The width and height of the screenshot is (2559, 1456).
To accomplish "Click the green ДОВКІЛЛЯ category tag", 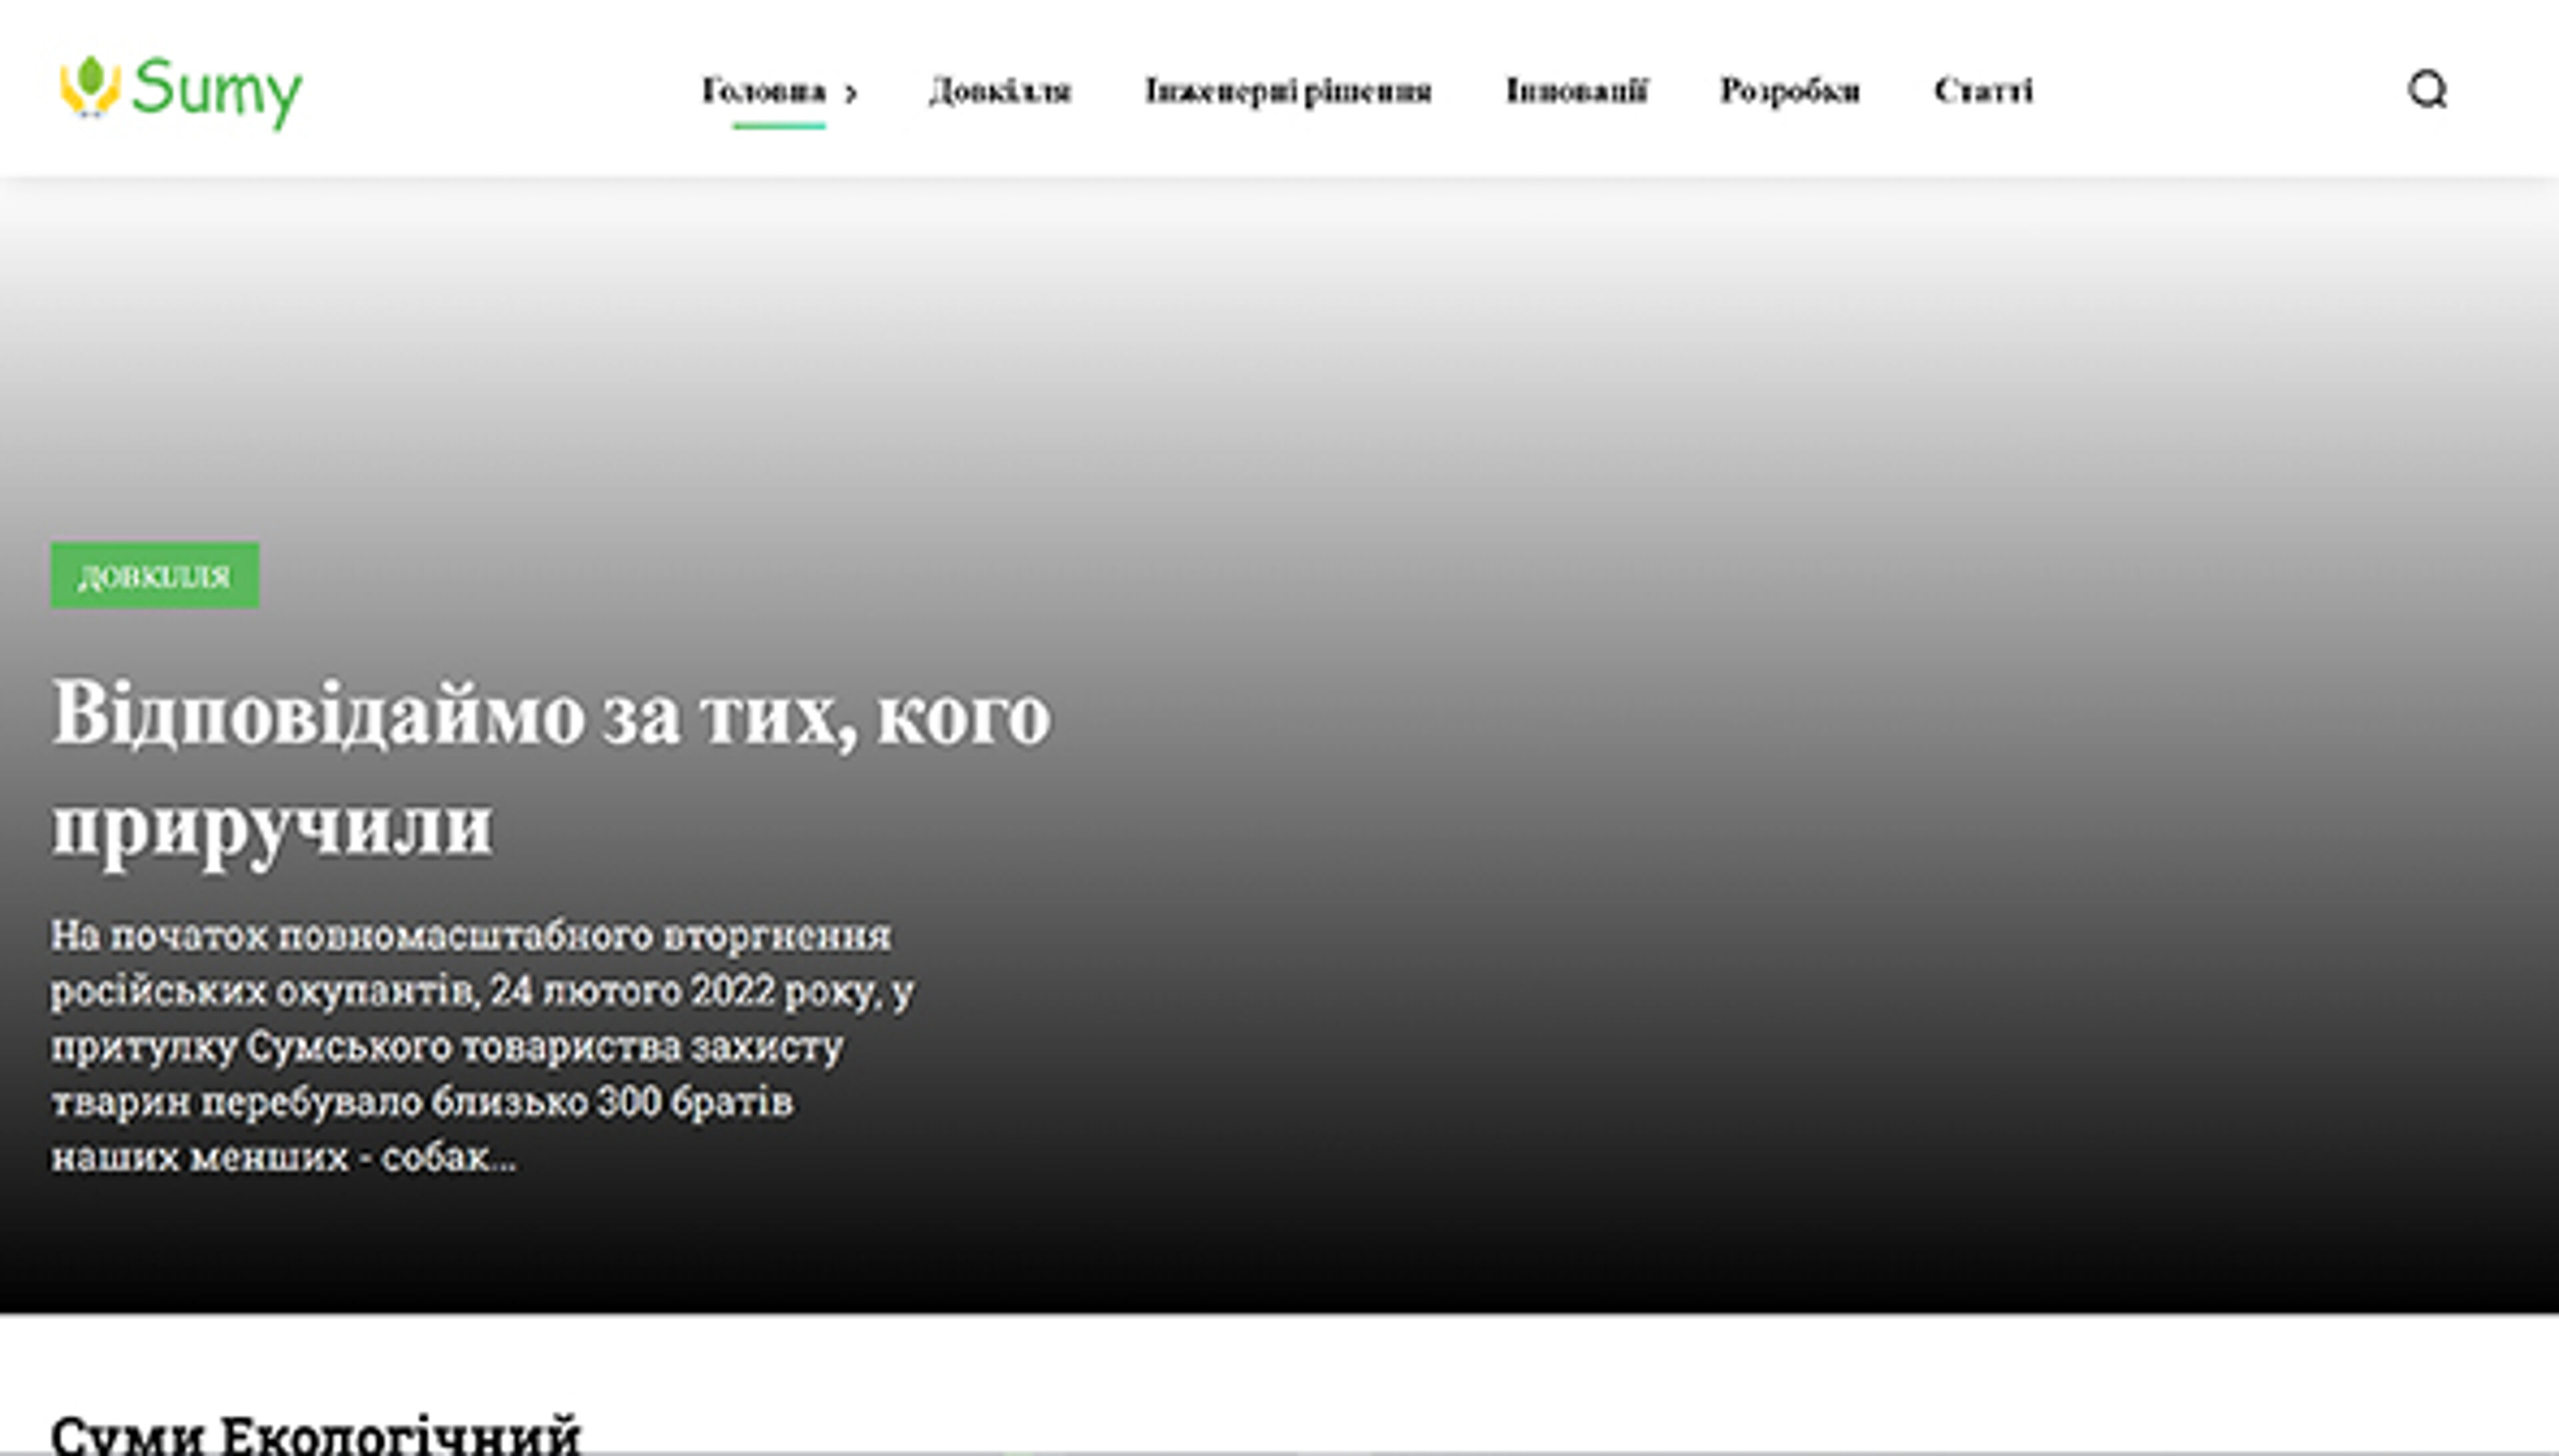I will [155, 575].
